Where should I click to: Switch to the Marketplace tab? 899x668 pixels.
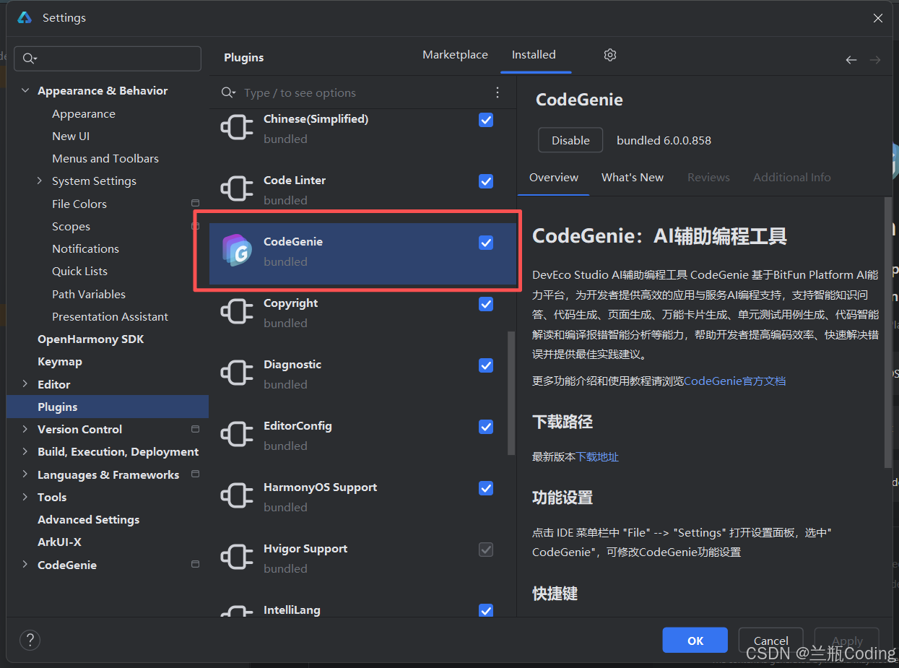(455, 55)
